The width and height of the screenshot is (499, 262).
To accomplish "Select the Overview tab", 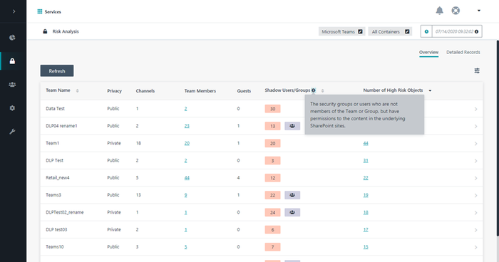I will (428, 52).
